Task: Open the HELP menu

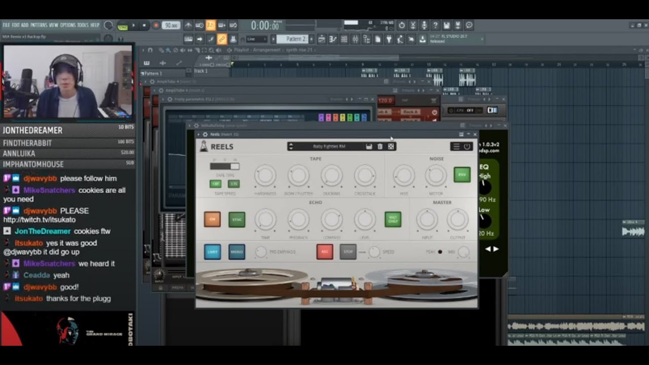Action: coord(95,25)
